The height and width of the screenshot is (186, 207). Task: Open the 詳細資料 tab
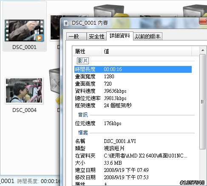[120, 36]
